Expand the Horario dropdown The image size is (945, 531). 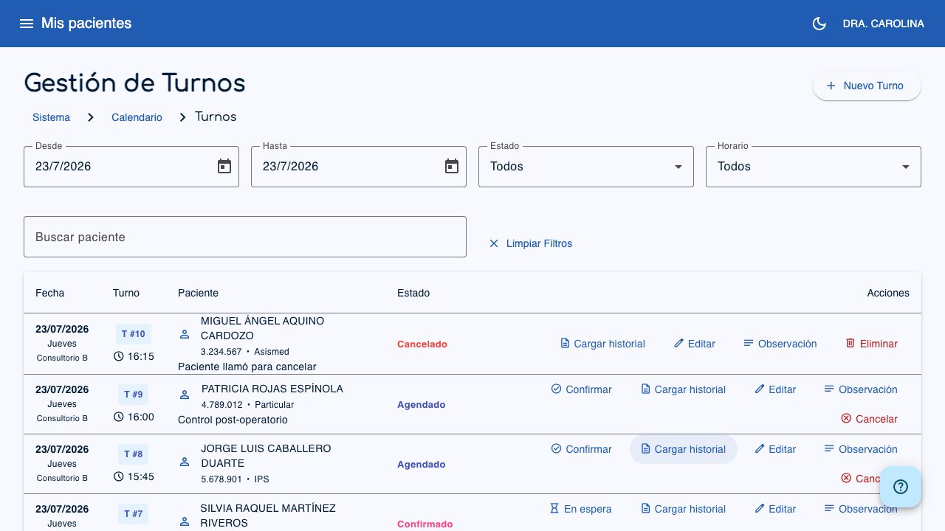click(814, 167)
